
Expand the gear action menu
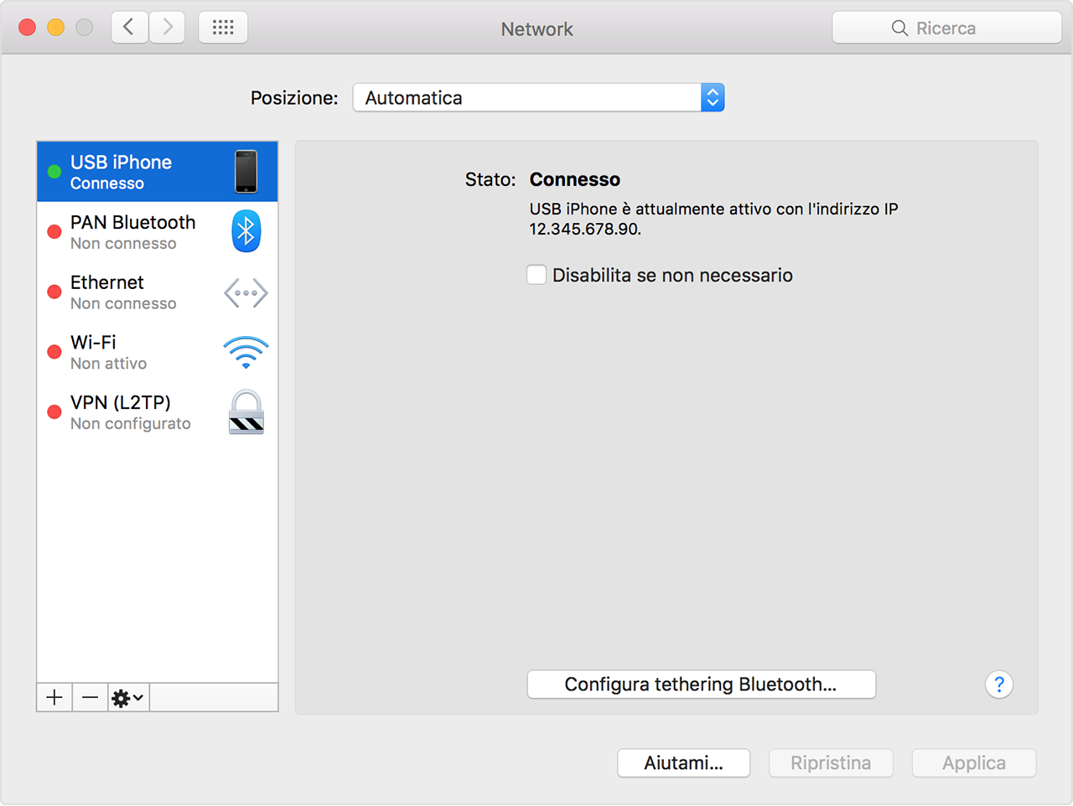pyautogui.click(x=128, y=697)
